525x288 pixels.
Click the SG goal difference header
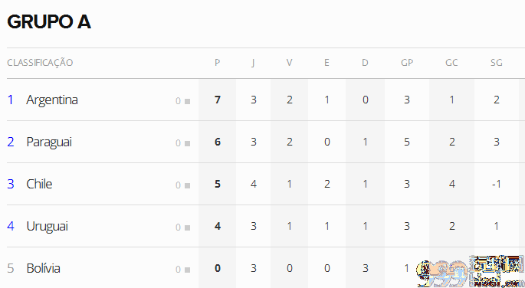496,63
